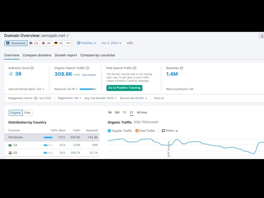The height and width of the screenshot is (198, 264).
Task: Click SA 42% traffic share bar
Action: 48,145
